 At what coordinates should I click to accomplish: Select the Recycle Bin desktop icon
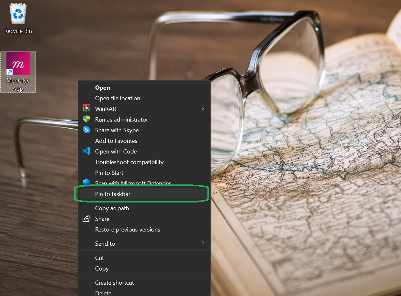point(18,18)
